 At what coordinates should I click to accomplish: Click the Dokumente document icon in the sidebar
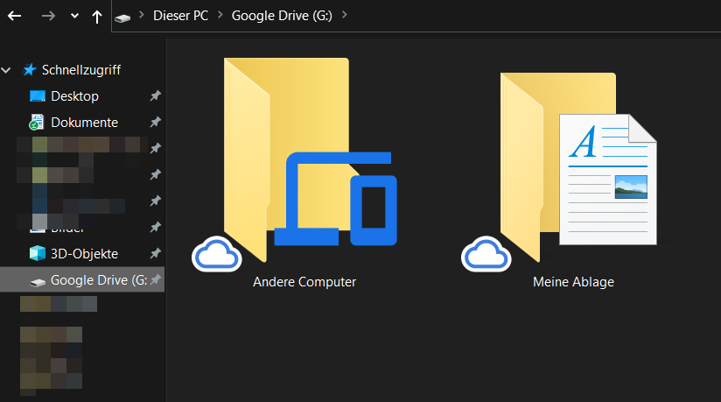pos(37,122)
